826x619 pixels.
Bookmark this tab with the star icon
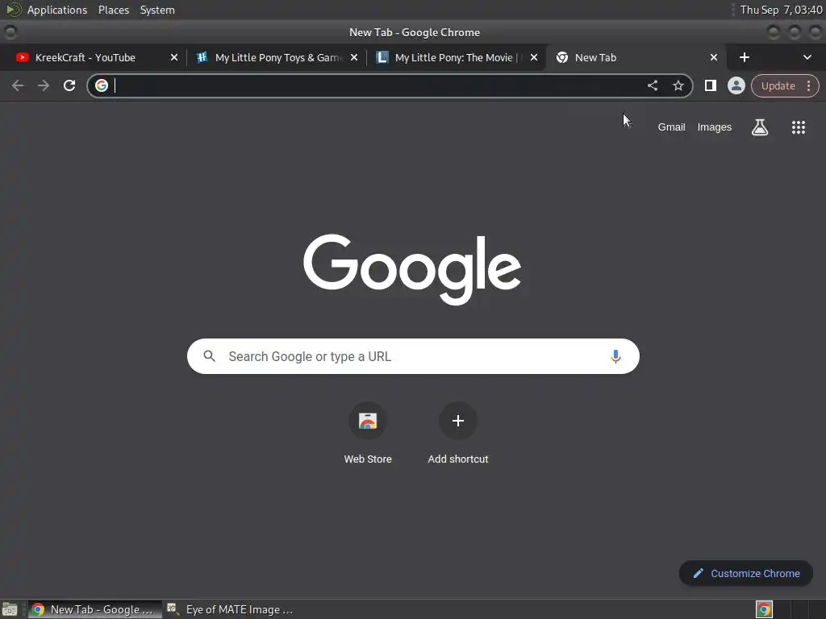point(678,85)
